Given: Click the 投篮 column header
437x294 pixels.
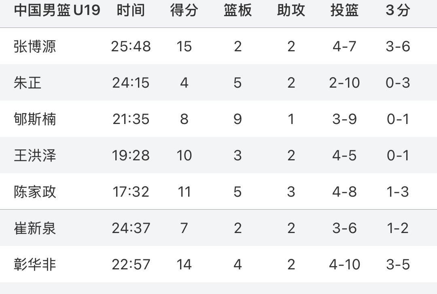Looking at the screenshot, I should click(x=344, y=10).
